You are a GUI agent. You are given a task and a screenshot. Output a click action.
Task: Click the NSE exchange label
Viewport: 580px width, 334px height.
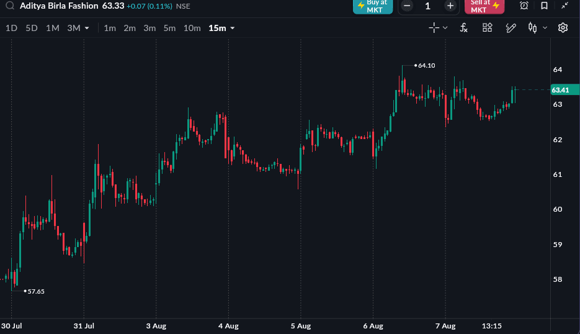pos(183,6)
